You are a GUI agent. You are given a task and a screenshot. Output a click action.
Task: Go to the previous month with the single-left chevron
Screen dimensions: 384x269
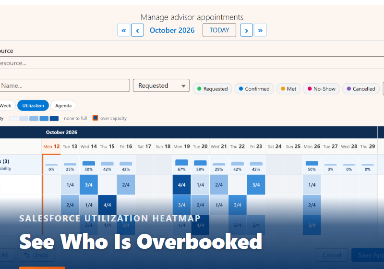(x=137, y=30)
